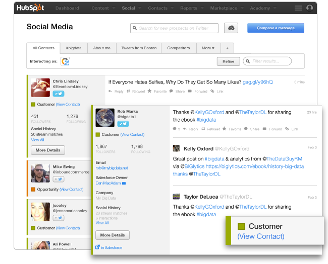
Task: Click the cloud upload icon button
Action: [x=231, y=28]
